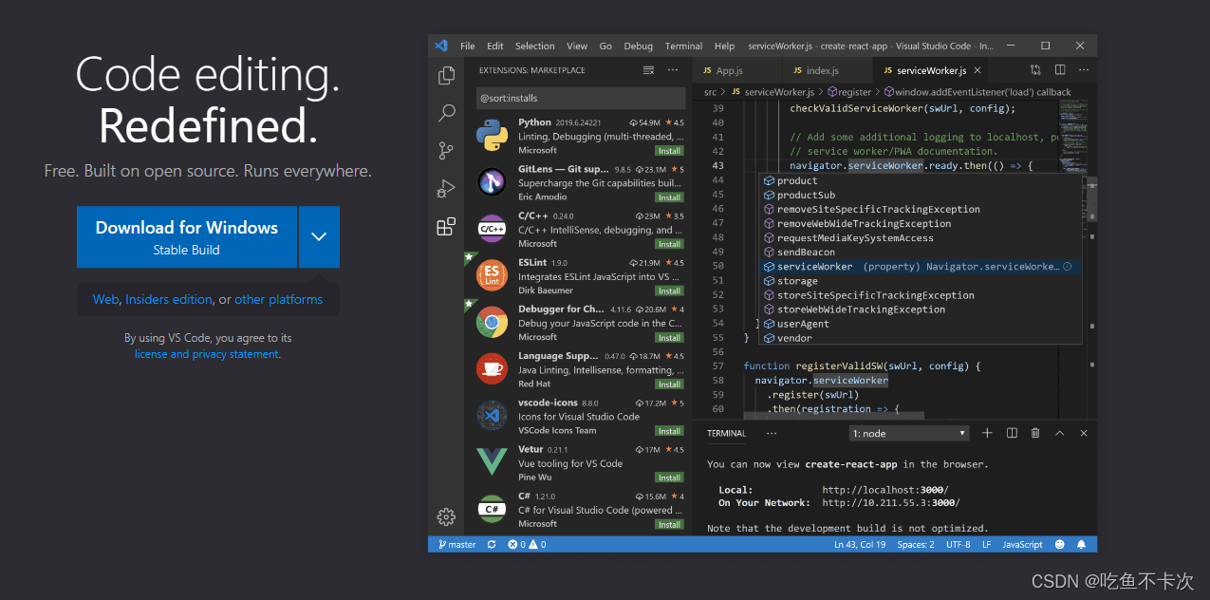Open the other platforms link
This screenshot has width=1210, height=600.
(279, 299)
